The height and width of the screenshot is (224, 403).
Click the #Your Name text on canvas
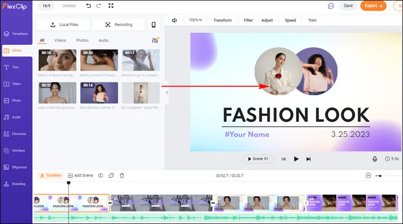click(247, 134)
